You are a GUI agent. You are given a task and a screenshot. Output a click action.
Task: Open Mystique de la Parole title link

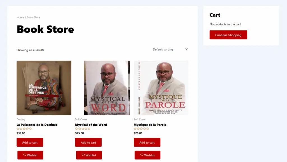point(150,125)
